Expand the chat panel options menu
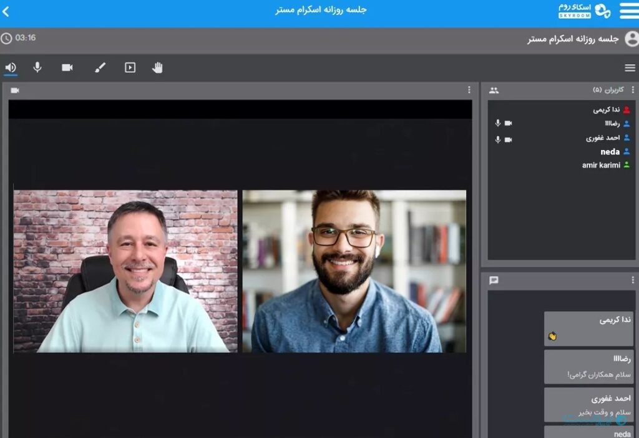 pos(633,280)
